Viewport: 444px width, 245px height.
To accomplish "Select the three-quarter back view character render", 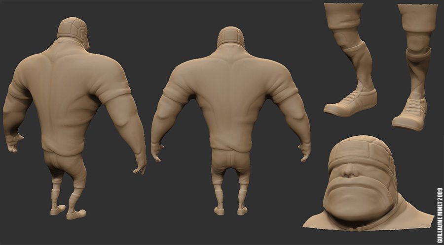I will 75,119.
